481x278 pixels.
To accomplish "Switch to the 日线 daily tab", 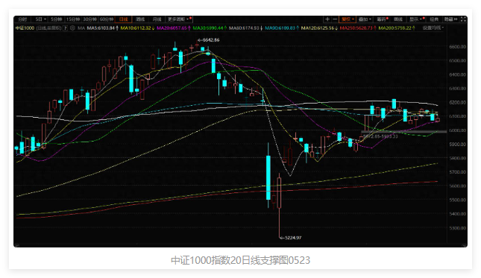I will coord(124,19).
